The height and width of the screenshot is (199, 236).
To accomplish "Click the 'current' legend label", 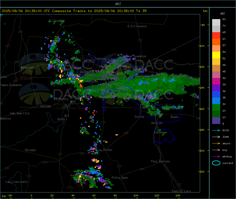I will (x=228, y=163).
